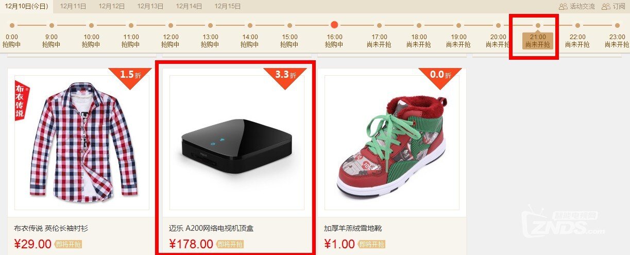Click the 活动交流 people icon
Screen dimensions: 630x255
tap(563, 7)
